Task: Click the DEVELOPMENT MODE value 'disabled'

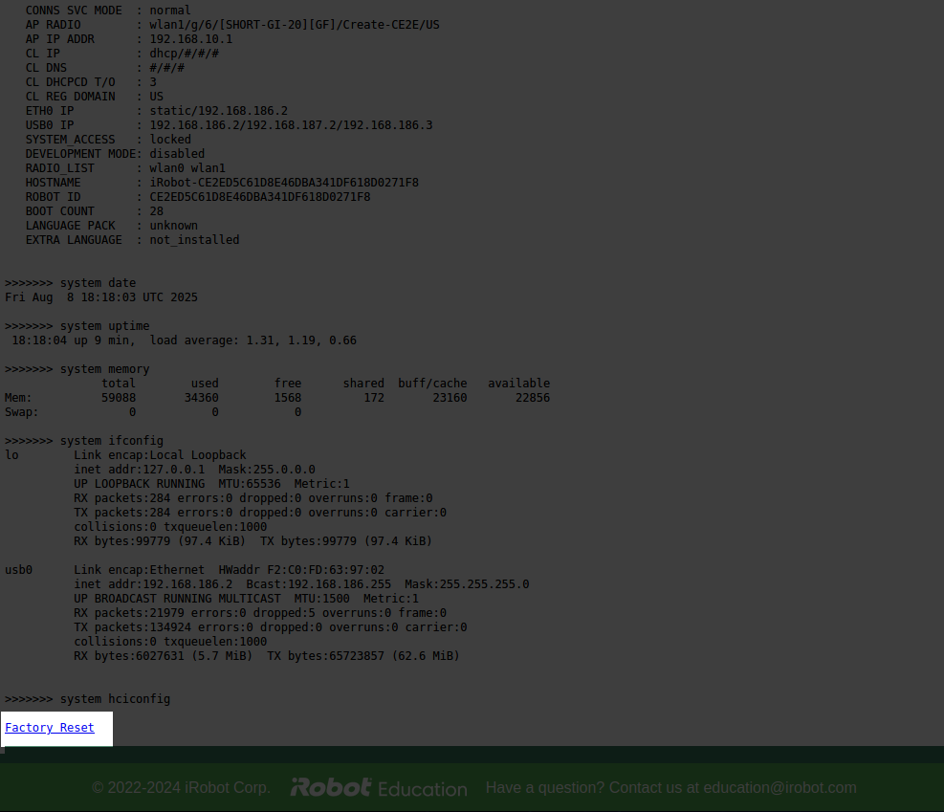Action: tap(177, 154)
